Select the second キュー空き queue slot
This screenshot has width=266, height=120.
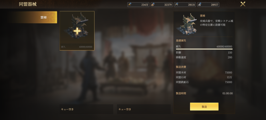point(144,109)
